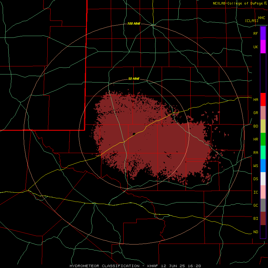Click the "BI" legend label
Image resolution: width=268 pixels, height=268 pixels.
tap(255, 219)
